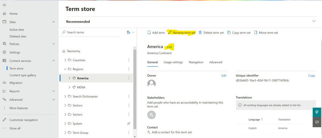Screen dimensions: 322x138
Task: Click the Sites icon in sidebar
Action: point(4,22)
